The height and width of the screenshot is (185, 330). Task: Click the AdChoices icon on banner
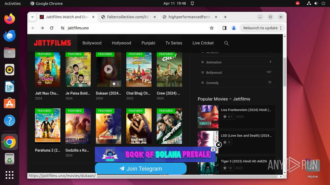click(x=213, y=149)
